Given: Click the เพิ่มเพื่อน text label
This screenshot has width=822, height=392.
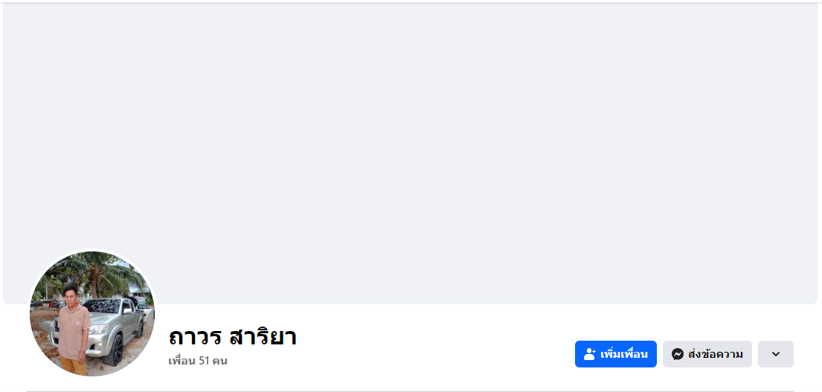Looking at the screenshot, I should [x=624, y=354].
